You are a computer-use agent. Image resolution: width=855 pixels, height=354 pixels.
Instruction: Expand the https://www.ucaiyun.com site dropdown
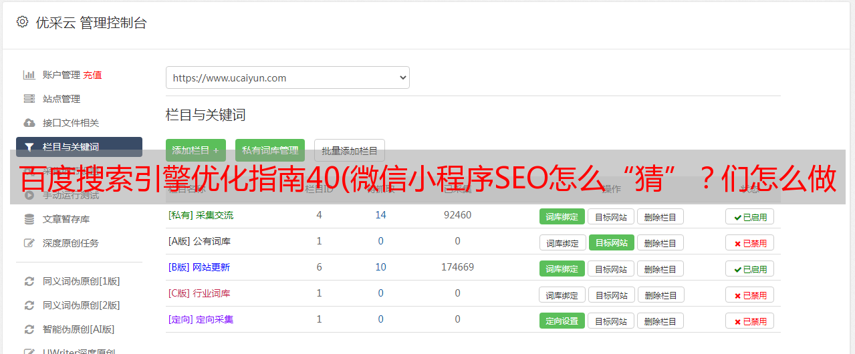287,77
